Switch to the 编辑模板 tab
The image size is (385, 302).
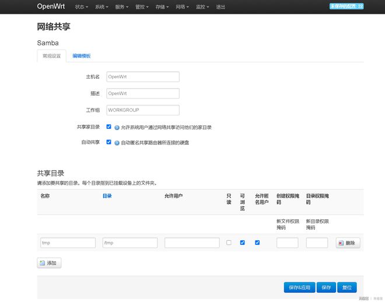tap(81, 56)
